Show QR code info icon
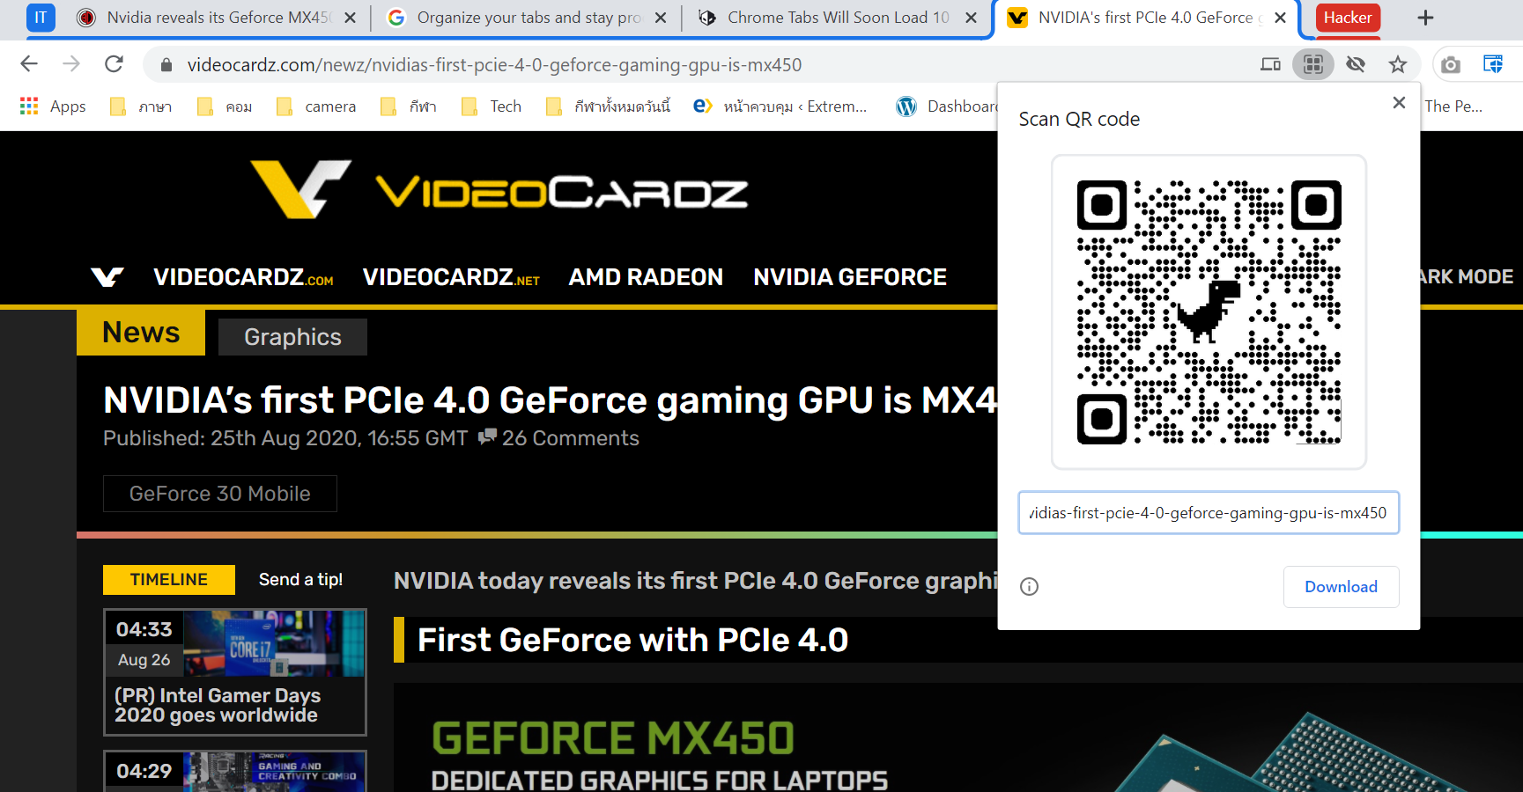The height and width of the screenshot is (792, 1523). click(x=1029, y=587)
